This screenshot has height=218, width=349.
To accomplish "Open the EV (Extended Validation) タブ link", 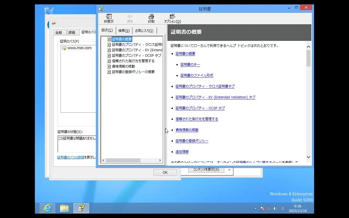I will point(215,97).
